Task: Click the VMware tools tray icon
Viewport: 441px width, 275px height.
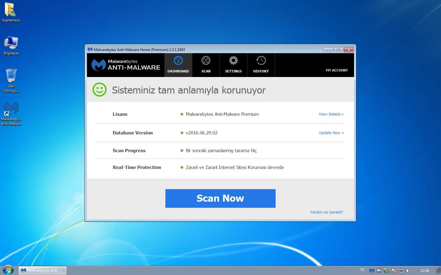Action: coord(379,270)
